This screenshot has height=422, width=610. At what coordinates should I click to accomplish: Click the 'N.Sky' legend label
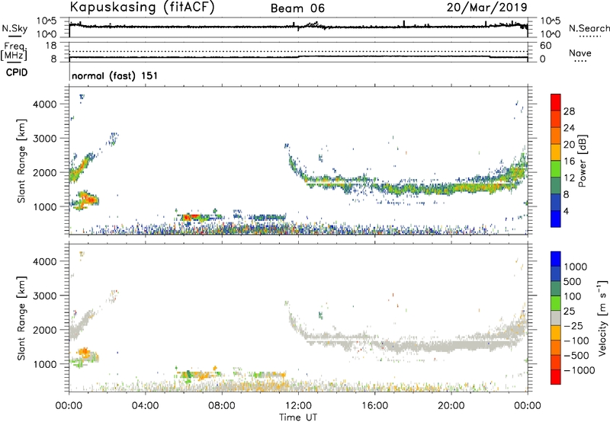coord(14,28)
